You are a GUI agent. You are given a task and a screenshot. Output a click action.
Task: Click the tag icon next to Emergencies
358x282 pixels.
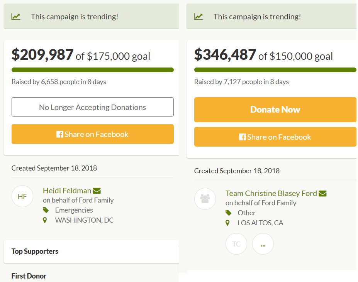click(x=46, y=210)
